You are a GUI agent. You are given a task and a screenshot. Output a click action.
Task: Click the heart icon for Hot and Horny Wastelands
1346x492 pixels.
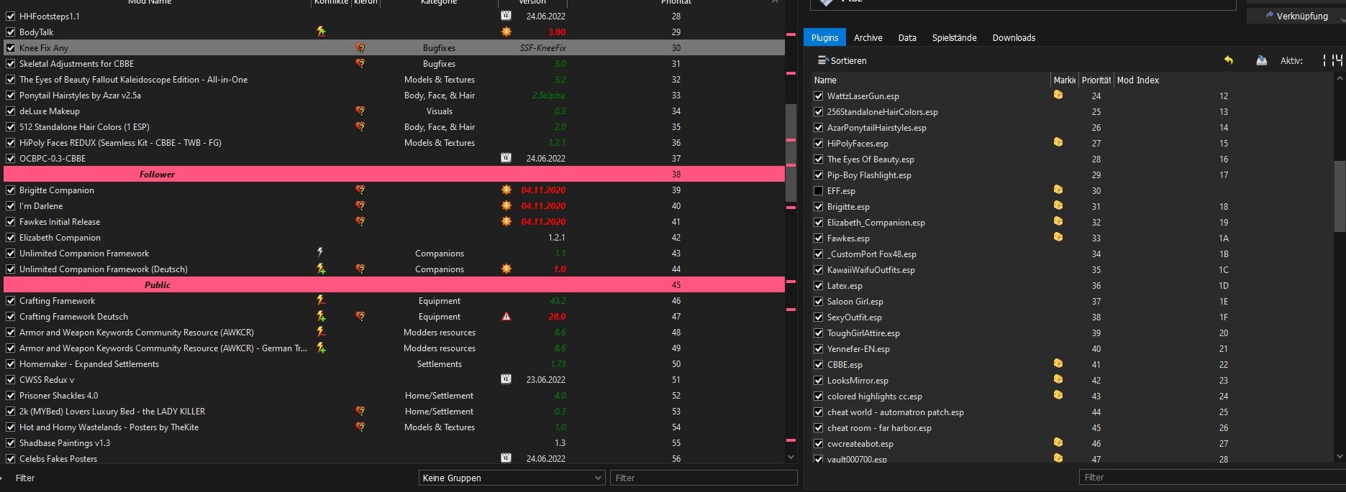(x=360, y=427)
